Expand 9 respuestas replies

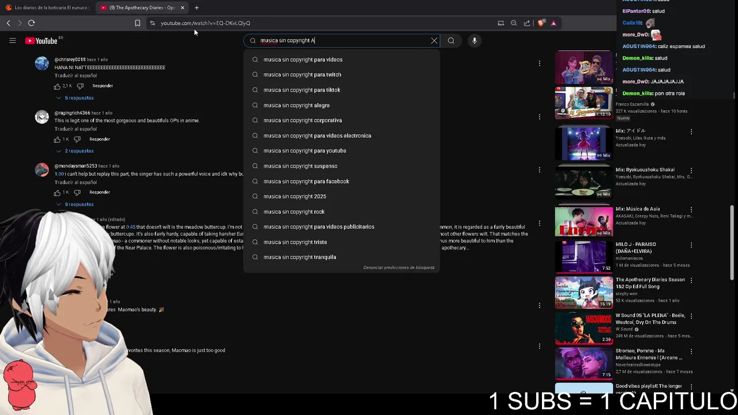[75, 204]
